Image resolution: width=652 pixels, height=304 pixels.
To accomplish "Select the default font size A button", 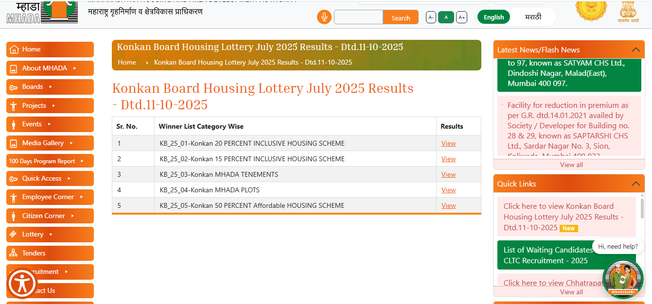I will [x=446, y=17].
